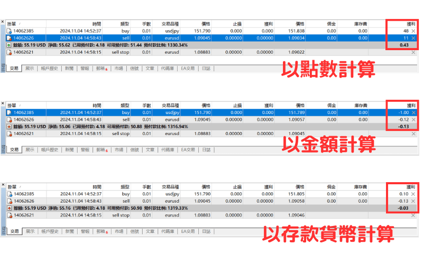
Task: Open the EA交易 tab in the equity 55.16 panel
Action: 188,231
